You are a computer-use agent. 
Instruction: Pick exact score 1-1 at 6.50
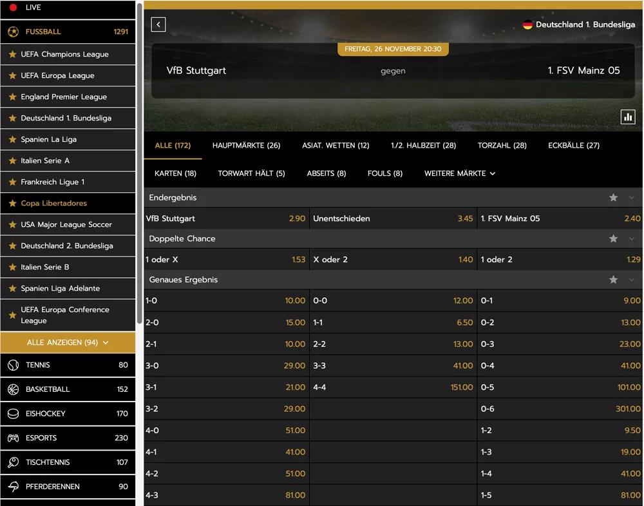point(393,323)
